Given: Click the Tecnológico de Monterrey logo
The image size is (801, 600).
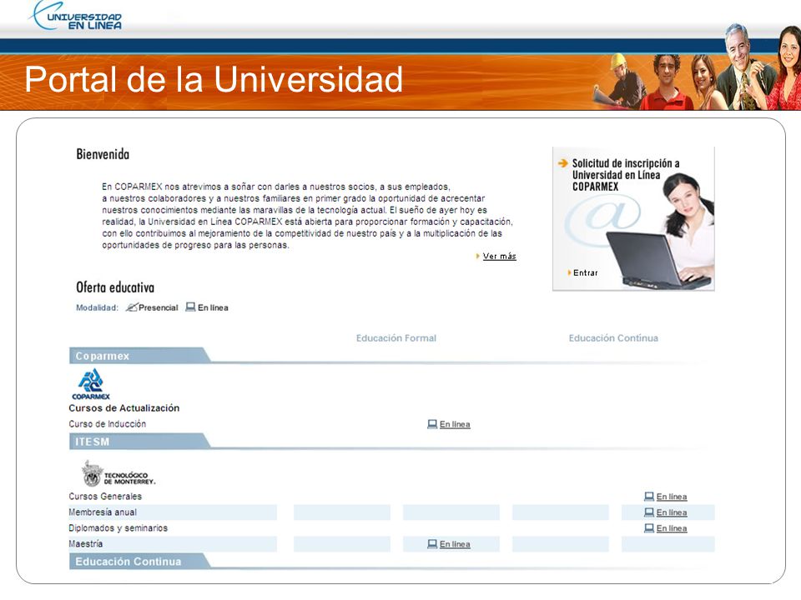Looking at the screenshot, I should coord(118,473).
